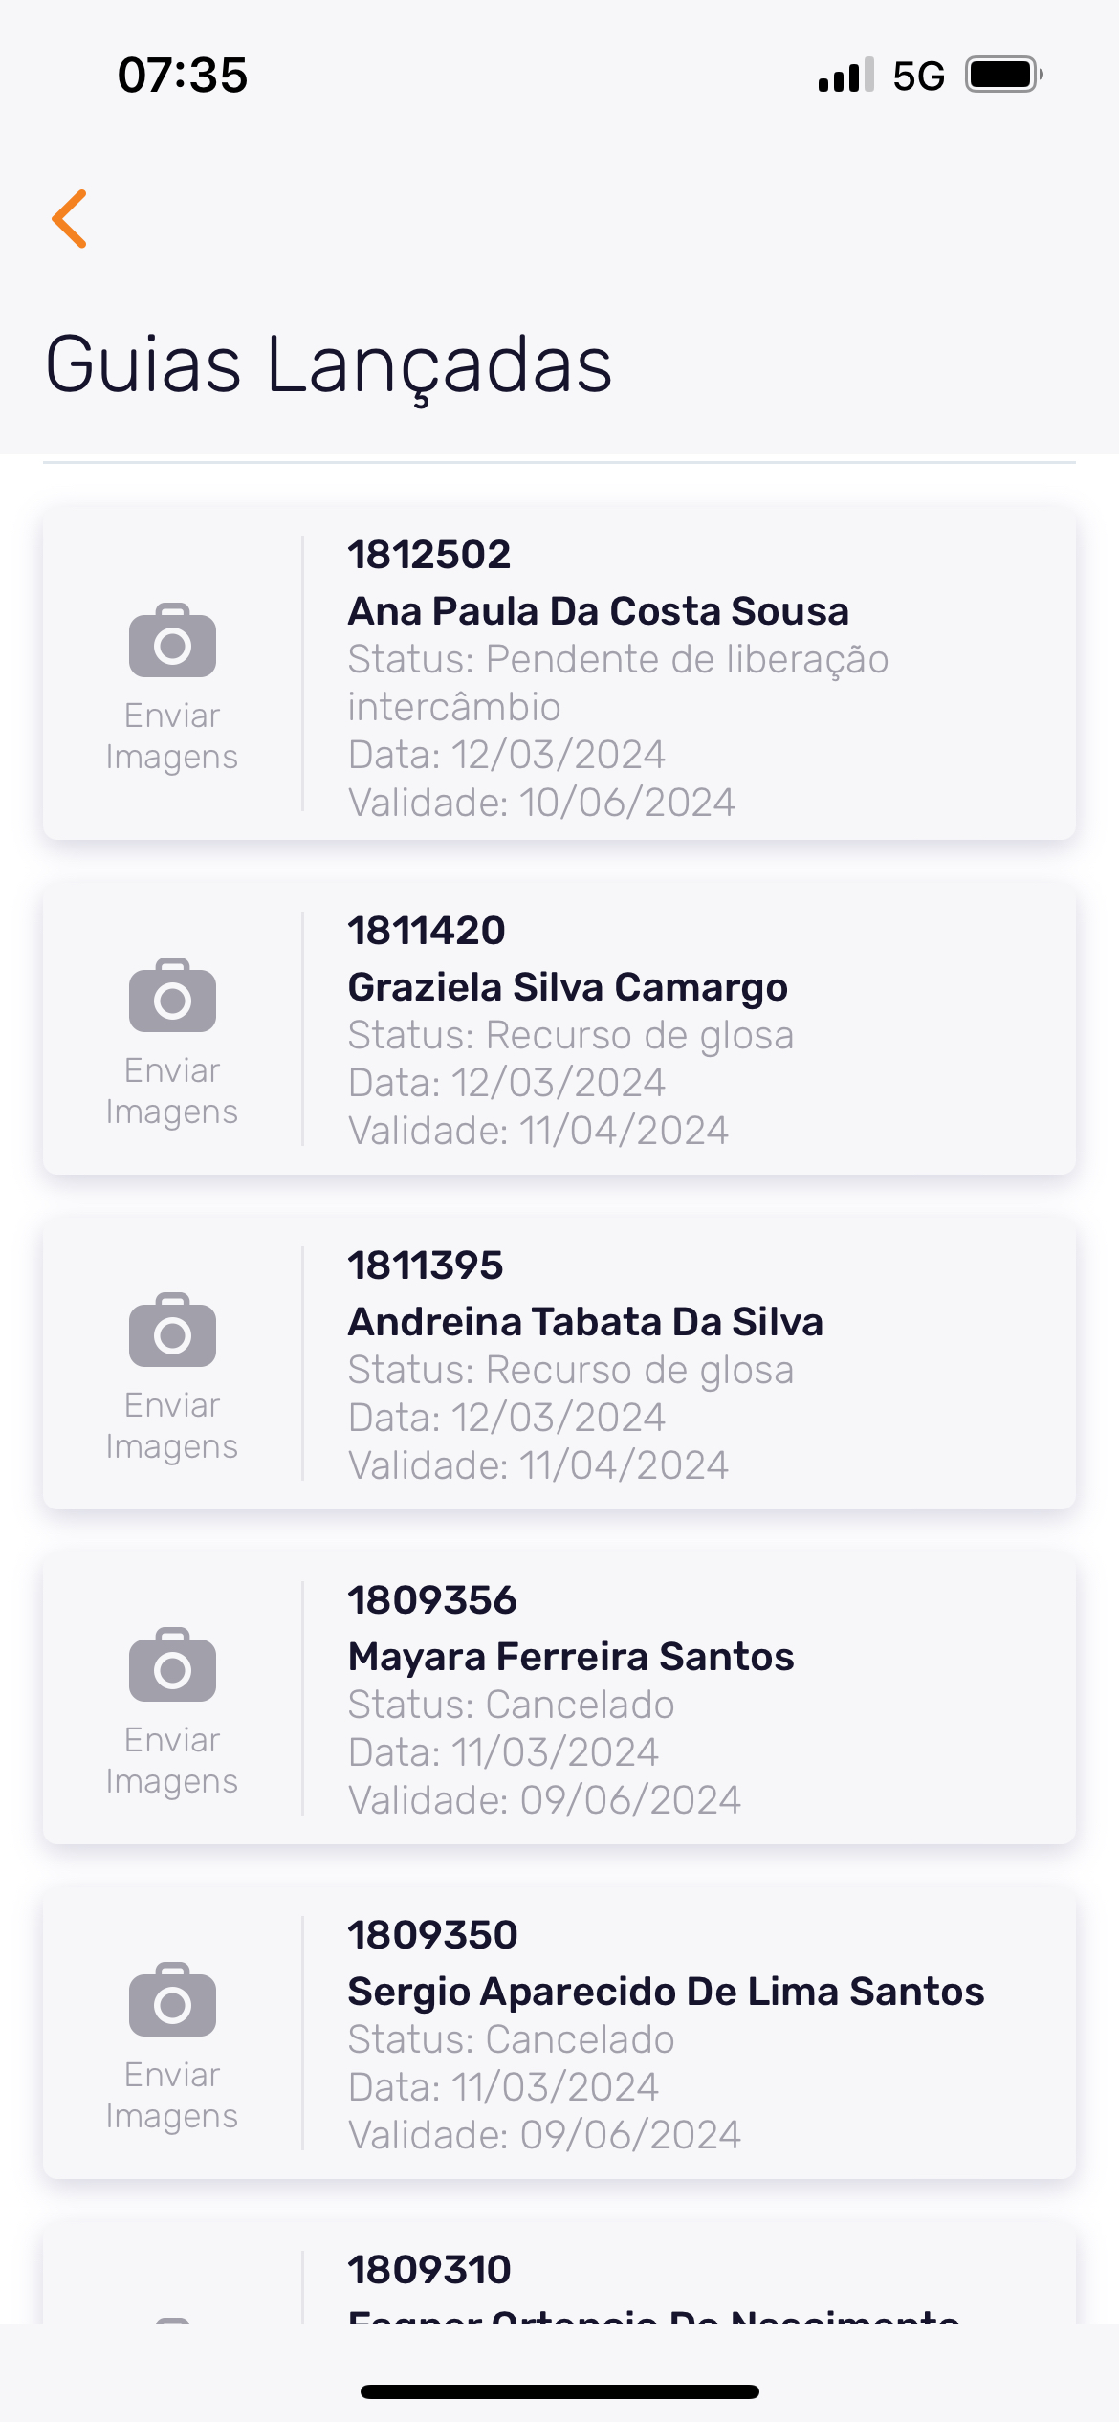Open guide for Ana Paula Da Costa Sousa
Image resolution: width=1119 pixels, height=2422 pixels.
598,612
